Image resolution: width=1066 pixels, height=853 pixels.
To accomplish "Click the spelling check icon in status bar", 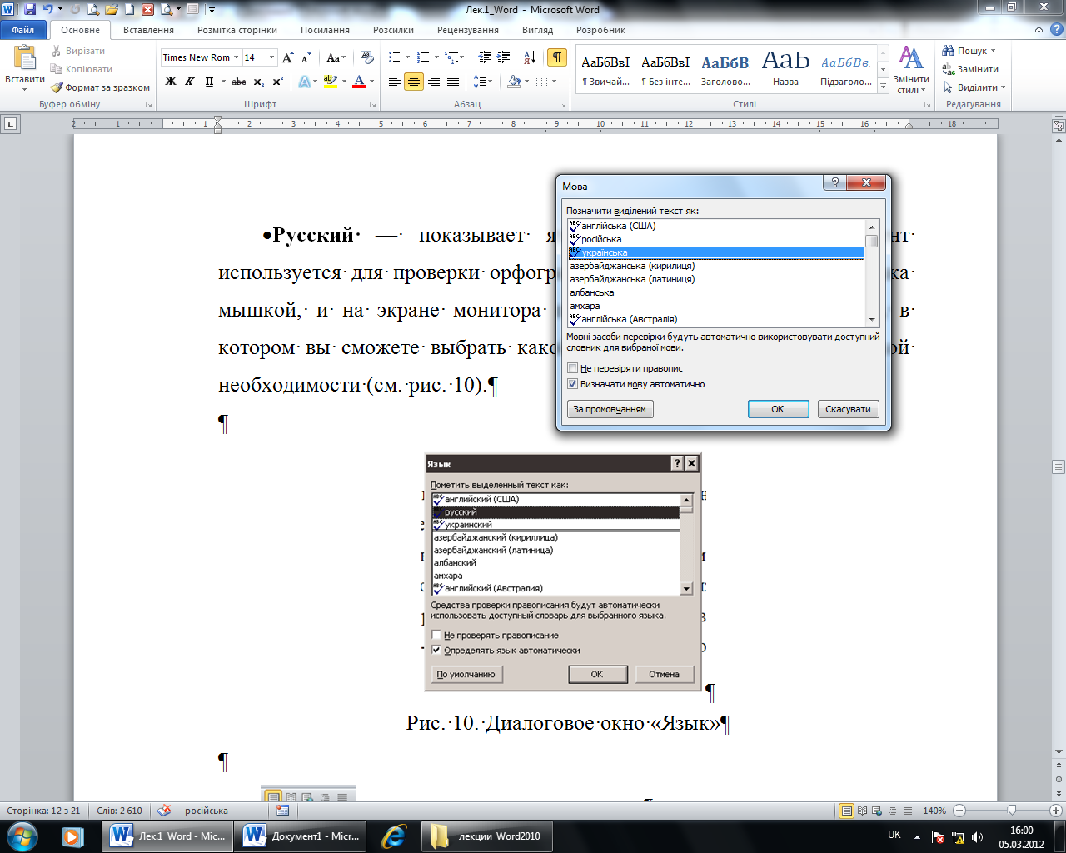I will click(x=165, y=811).
